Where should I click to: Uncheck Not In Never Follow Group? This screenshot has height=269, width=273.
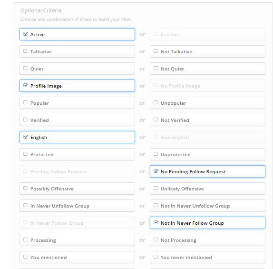pyautogui.click(x=156, y=222)
